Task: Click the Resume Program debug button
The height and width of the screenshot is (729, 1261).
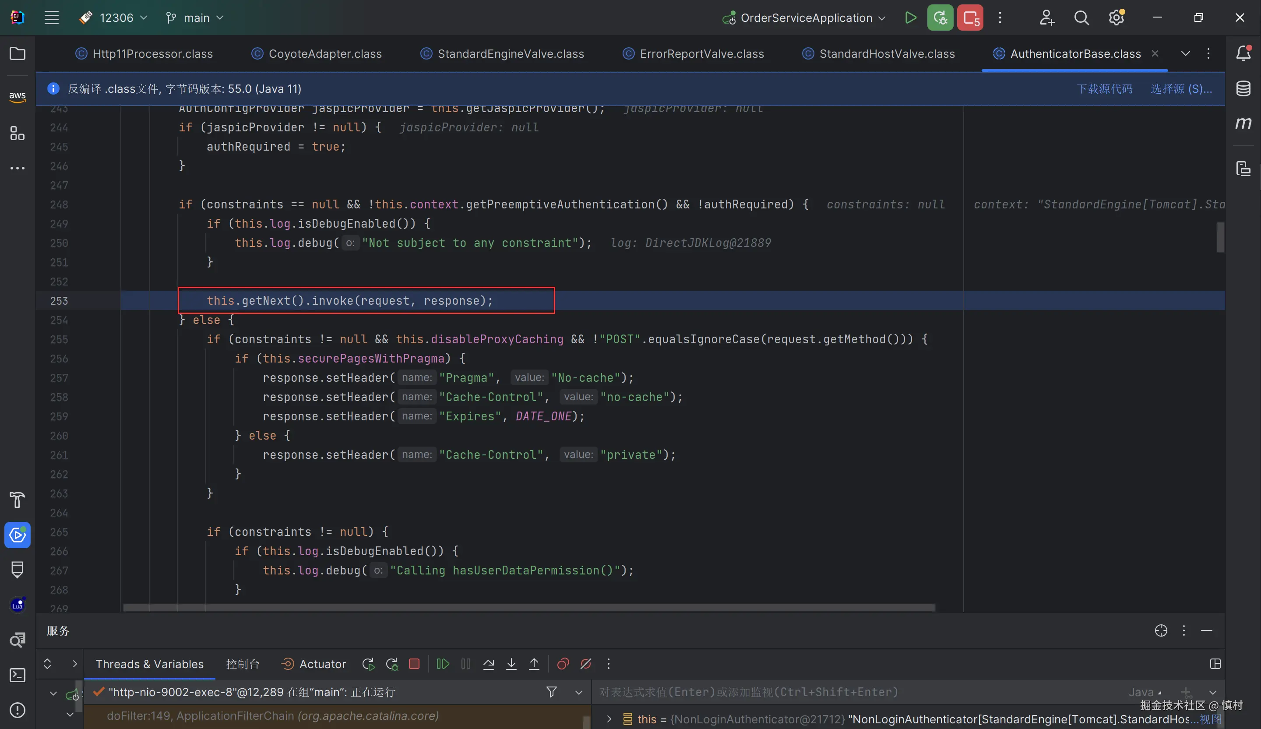Action: (442, 664)
